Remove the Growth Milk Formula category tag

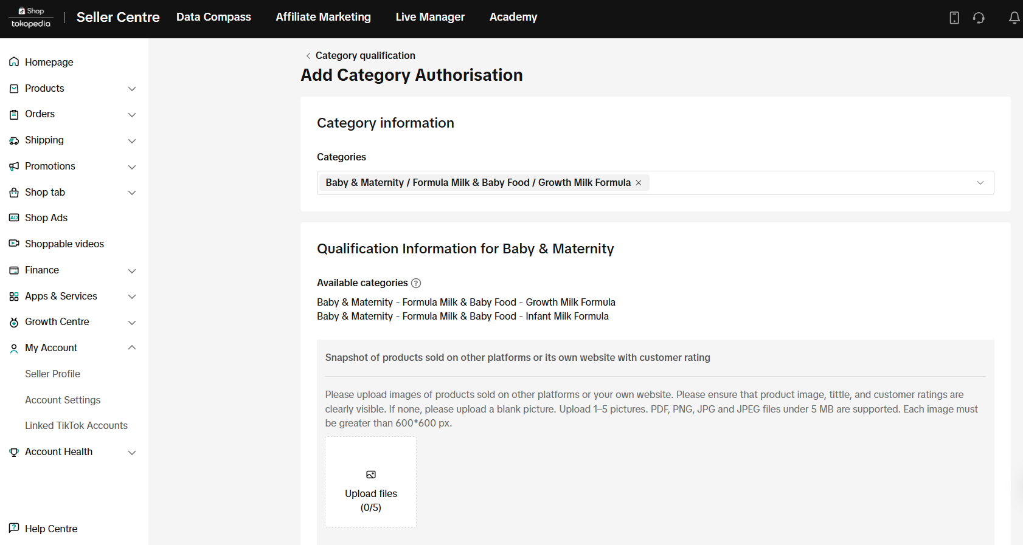pyautogui.click(x=639, y=183)
